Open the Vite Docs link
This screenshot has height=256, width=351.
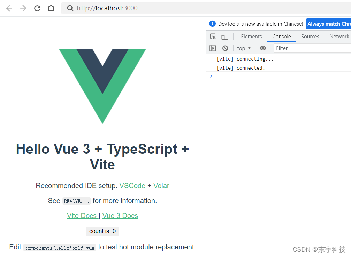click(82, 216)
